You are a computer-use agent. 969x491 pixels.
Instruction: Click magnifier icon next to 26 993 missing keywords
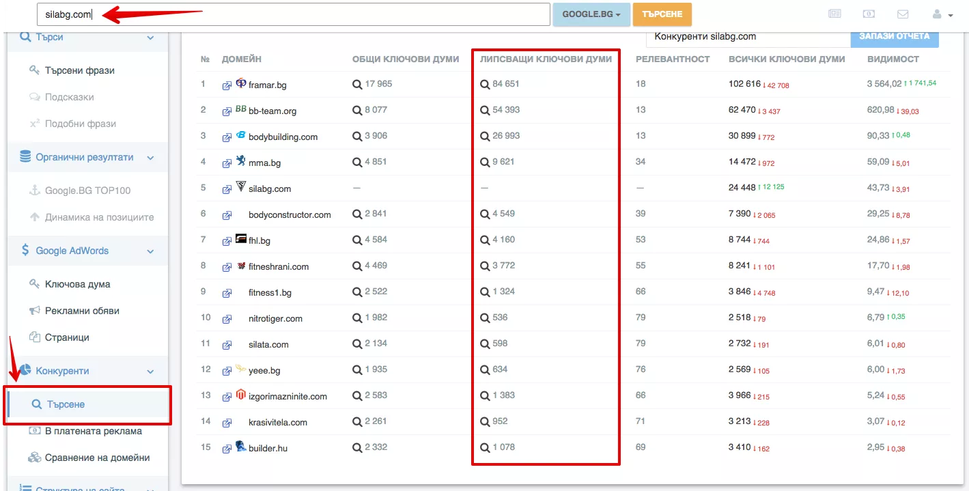485,136
